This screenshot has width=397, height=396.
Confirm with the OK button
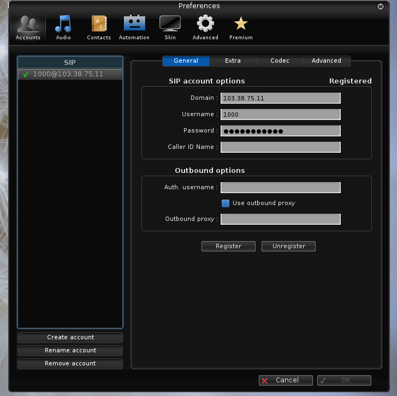coord(344,380)
